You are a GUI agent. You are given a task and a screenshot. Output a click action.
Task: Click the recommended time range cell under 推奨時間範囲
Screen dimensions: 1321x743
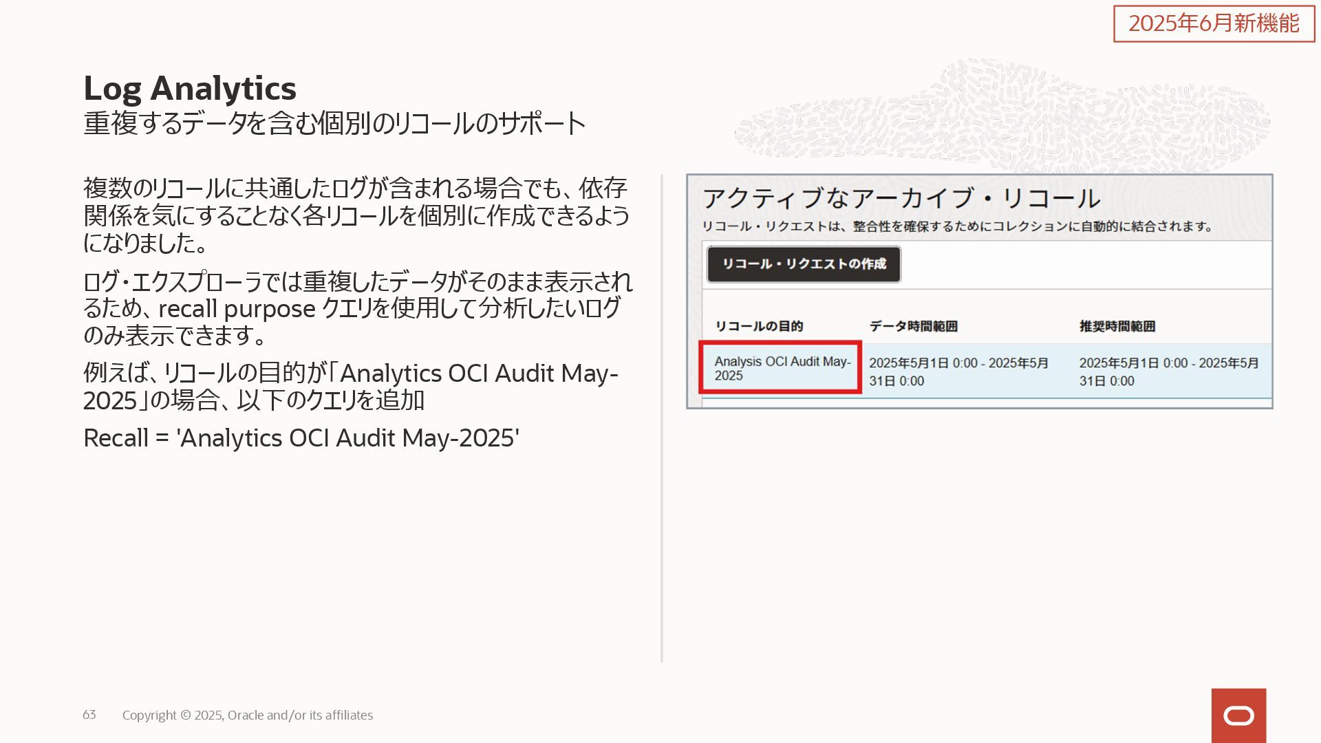pos(1169,371)
